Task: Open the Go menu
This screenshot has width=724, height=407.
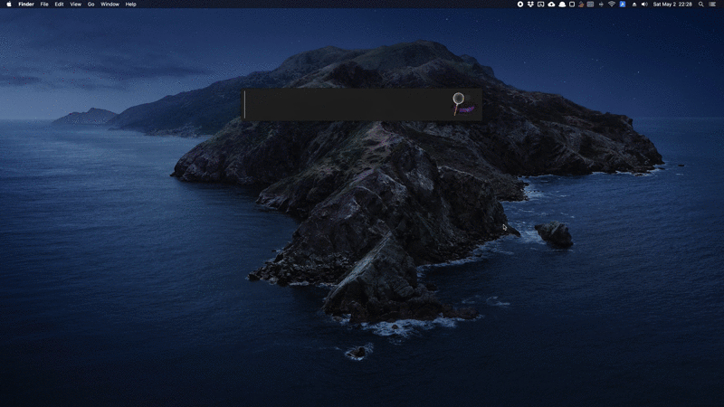Action: coord(91,5)
